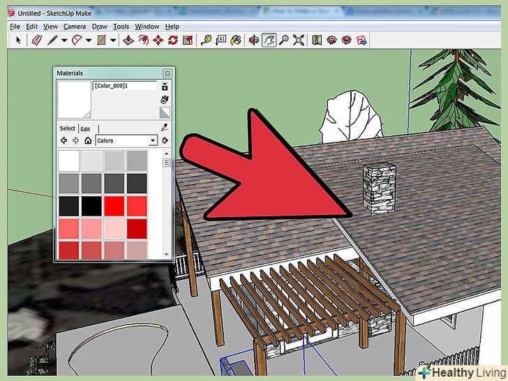Click the materials Back arrow
Screen dimensions: 508x381
[63, 140]
